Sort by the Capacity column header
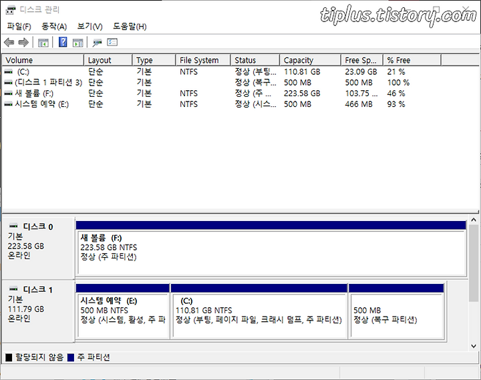The height and width of the screenshot is (380, 481). (311, 60)
